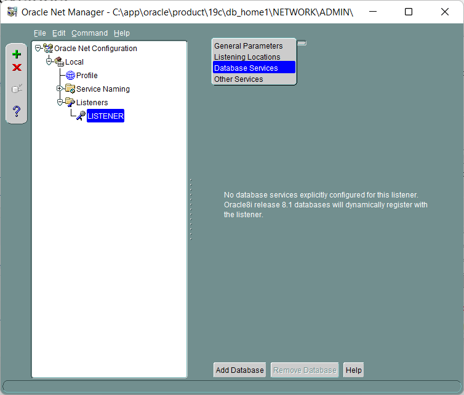Open the File menu

(x=39, y=33)
